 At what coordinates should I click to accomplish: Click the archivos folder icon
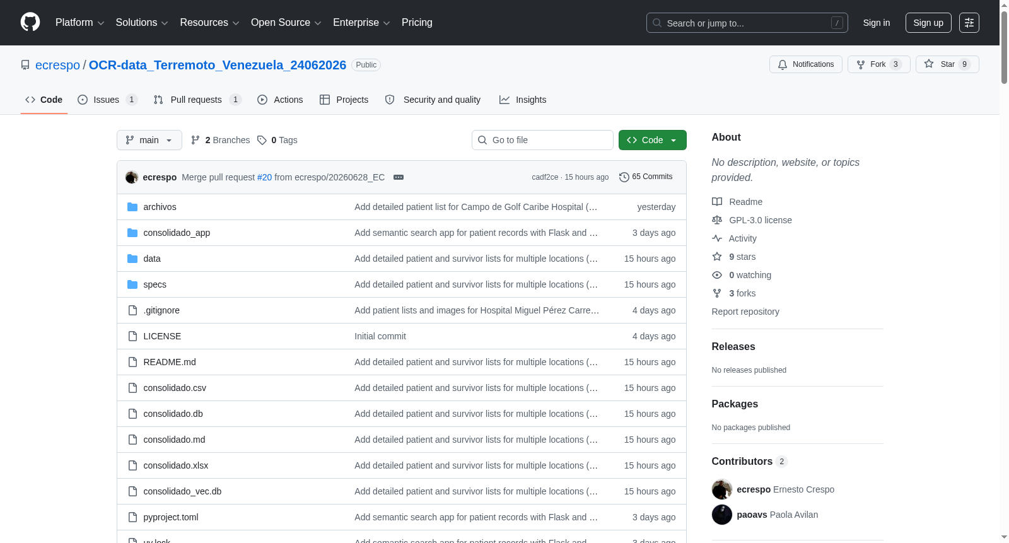(x=132, y=207)
